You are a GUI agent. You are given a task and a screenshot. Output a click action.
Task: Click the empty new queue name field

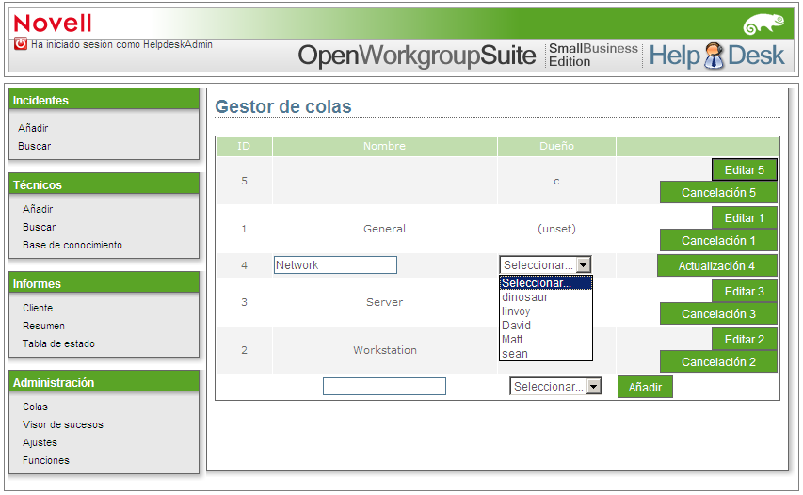pyautogui.click(x=384, y=387)
